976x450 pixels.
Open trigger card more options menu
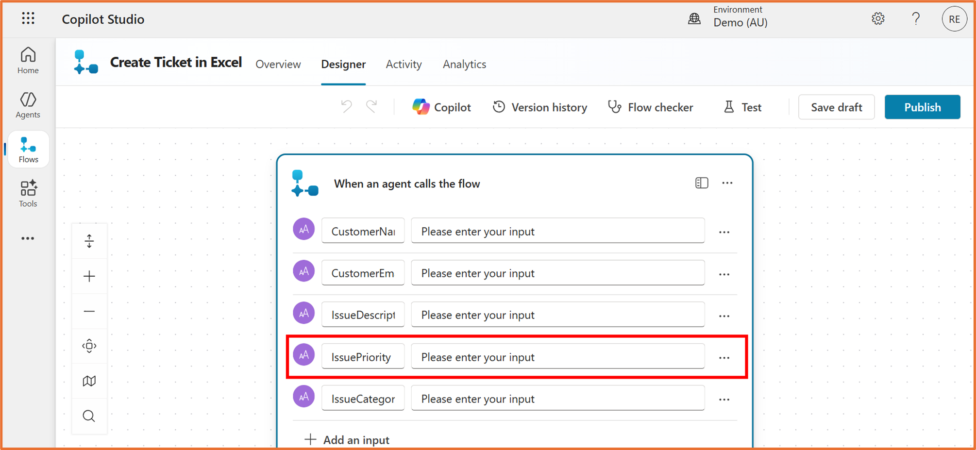pos(727,183)
